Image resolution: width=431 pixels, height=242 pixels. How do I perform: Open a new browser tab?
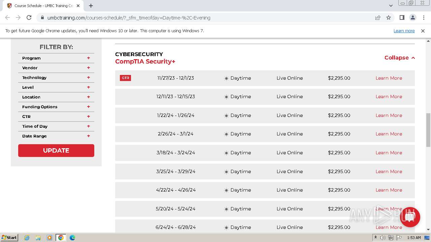[91, 6]
